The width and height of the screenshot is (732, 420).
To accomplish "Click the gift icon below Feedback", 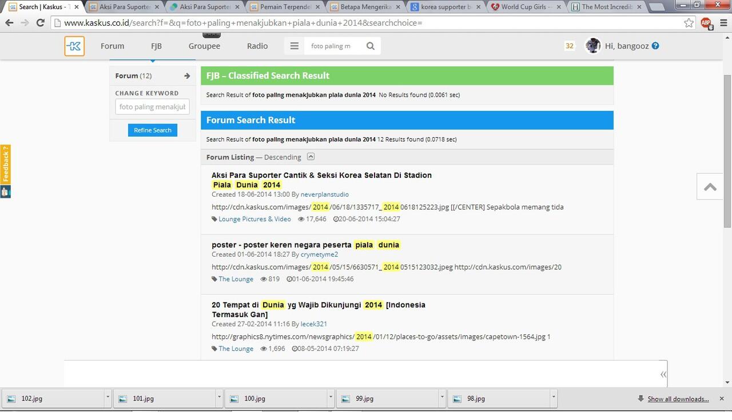I will click(x=5, y=192).
